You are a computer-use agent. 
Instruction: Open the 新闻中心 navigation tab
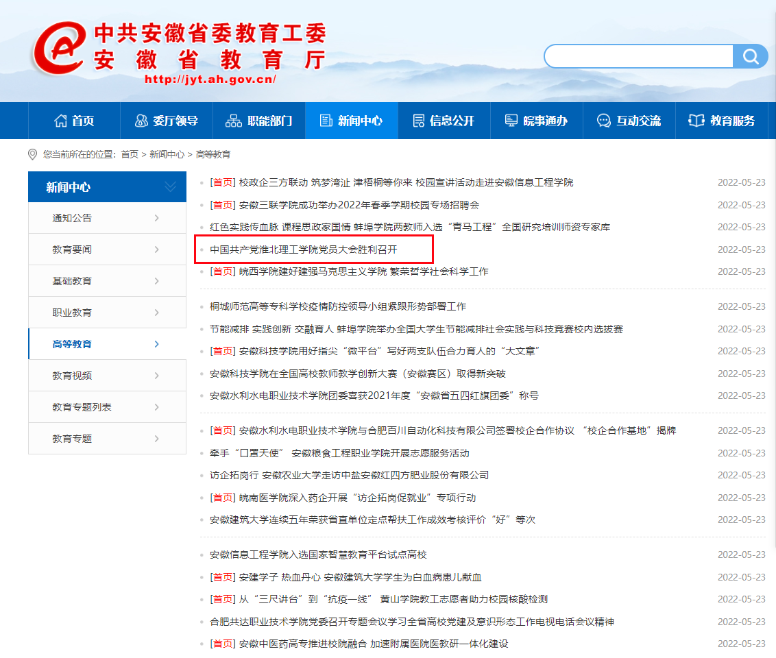pos(351,121)
